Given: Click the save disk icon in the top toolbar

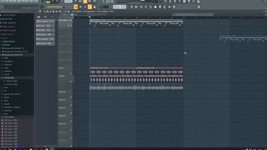Looking at the screenshot, I should [184, 1].
